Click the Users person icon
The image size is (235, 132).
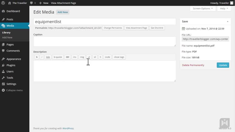(3, 71)
